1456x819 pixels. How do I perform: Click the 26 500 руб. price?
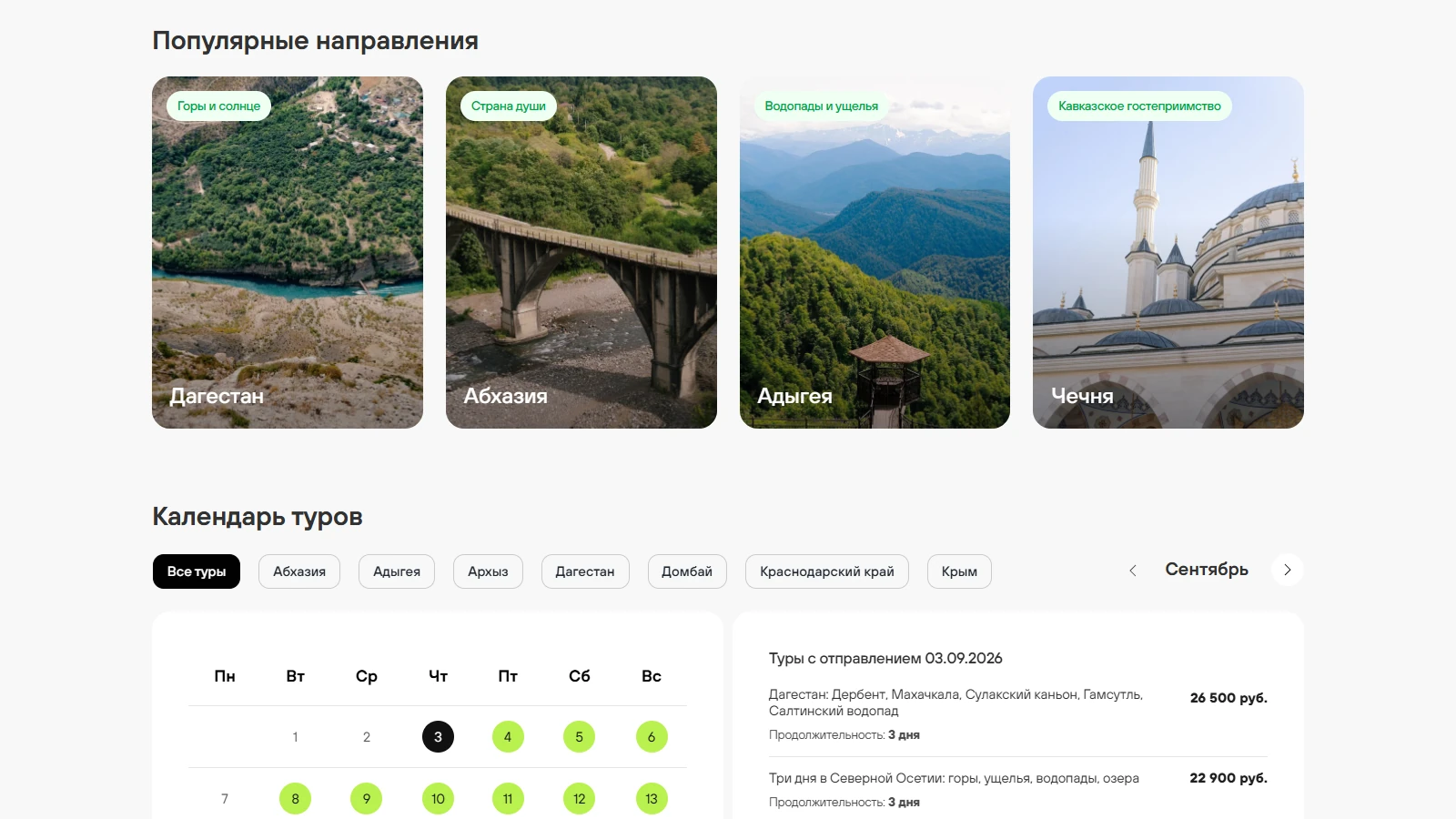pos(1228,698)
